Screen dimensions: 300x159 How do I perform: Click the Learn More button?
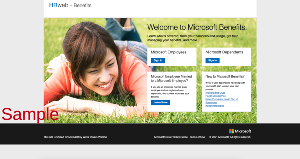pyautogui.click(x=161, y=102)
